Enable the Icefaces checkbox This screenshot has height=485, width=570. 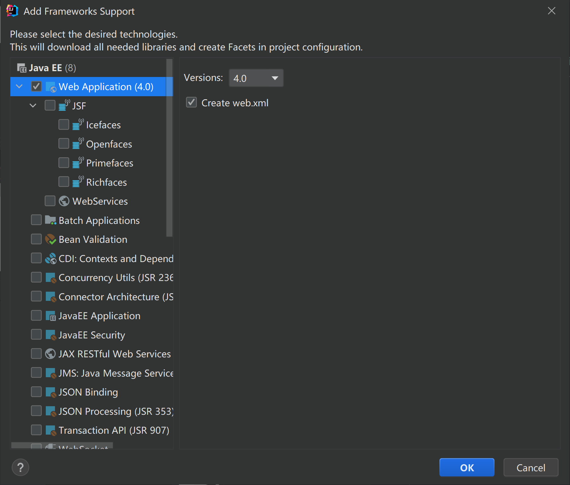point(64,125)
